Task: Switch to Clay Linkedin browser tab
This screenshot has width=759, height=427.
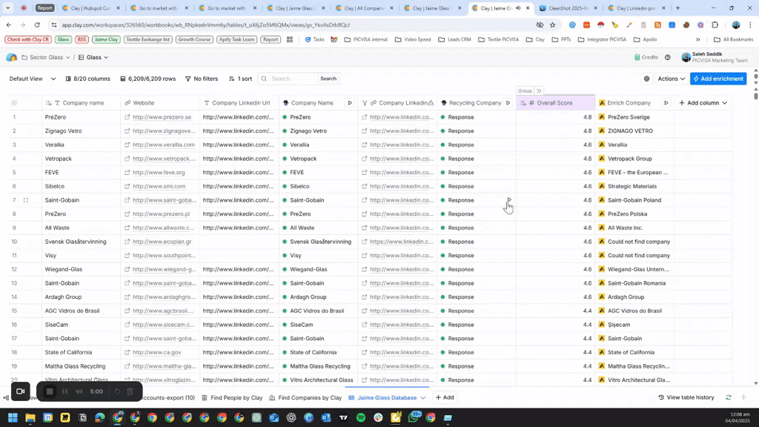Action: tap(636, 8)
